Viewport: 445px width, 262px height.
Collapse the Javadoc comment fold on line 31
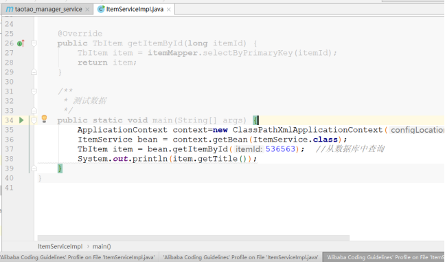34,91
